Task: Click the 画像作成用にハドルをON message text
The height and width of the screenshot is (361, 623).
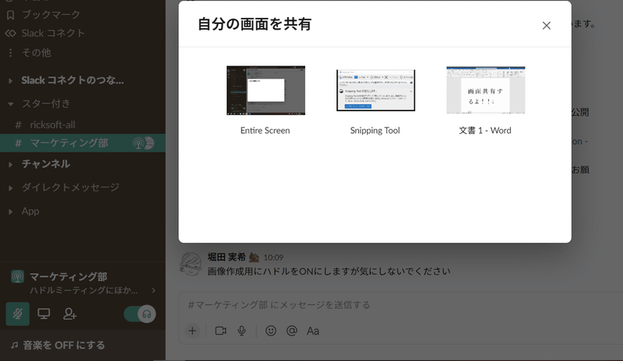Action: pos(329,272)
